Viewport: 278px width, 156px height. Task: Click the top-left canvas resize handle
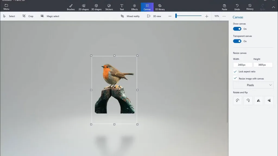point(91,56)
